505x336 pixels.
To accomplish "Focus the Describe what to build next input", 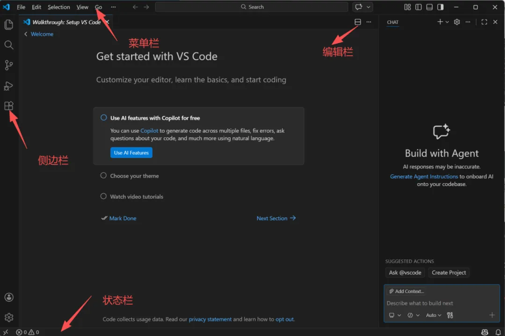I will click(x=441, y=303).
